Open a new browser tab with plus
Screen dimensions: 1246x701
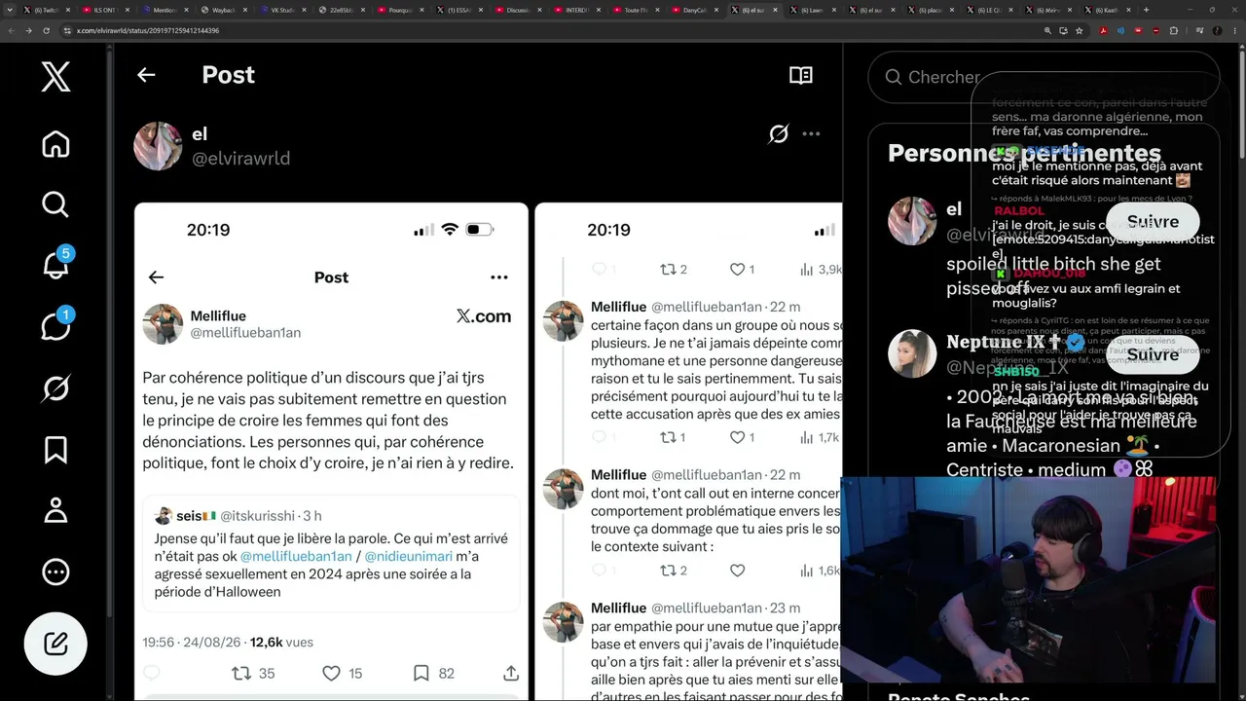tap(1146, 10)
